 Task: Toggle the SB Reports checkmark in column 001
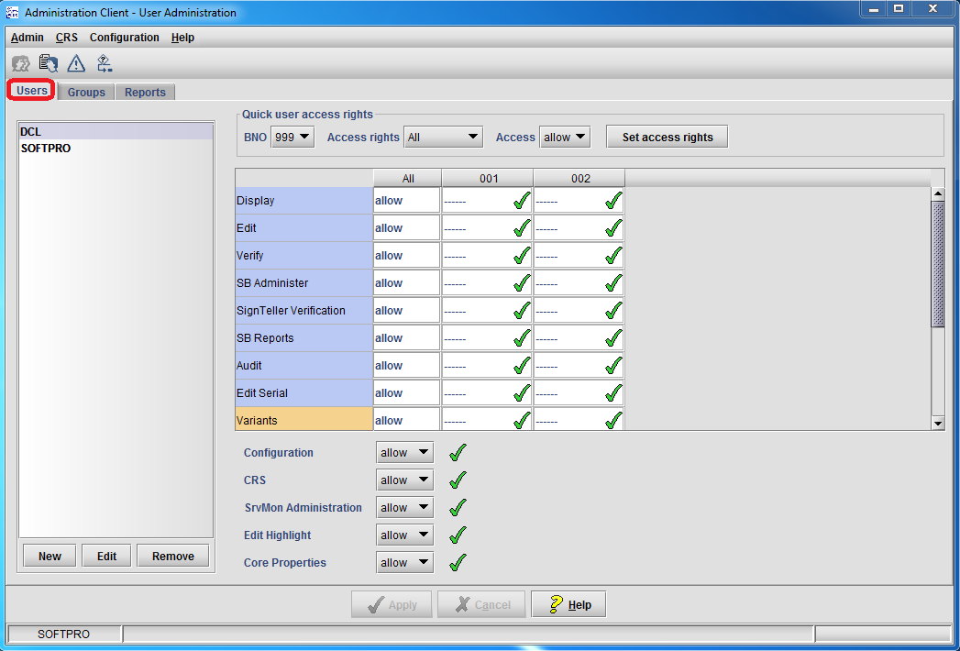pos(522,338)
